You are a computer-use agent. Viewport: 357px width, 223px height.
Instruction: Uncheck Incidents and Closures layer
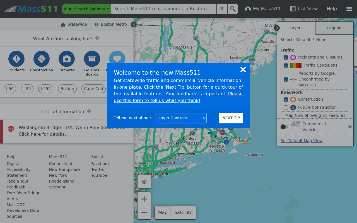click(286, 57)
